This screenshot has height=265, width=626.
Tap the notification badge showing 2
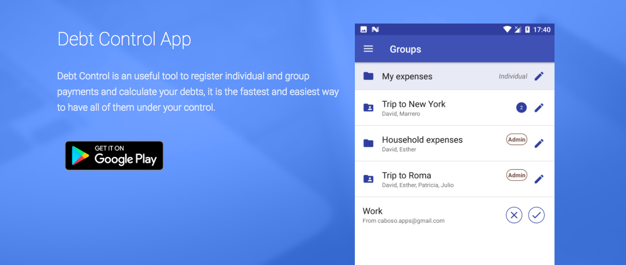[x=521, y=108]
